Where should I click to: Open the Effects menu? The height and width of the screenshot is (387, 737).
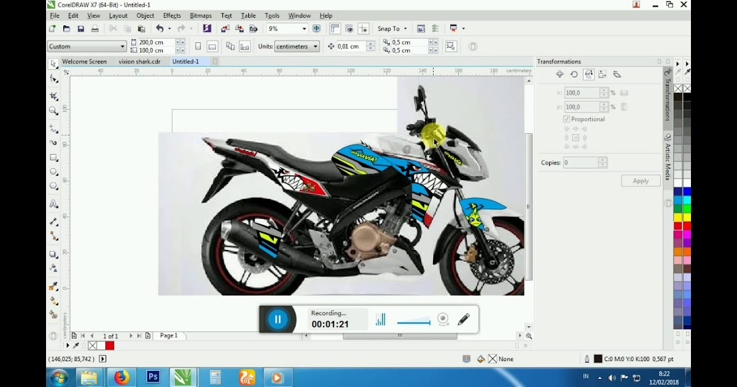tap(172, 15)
